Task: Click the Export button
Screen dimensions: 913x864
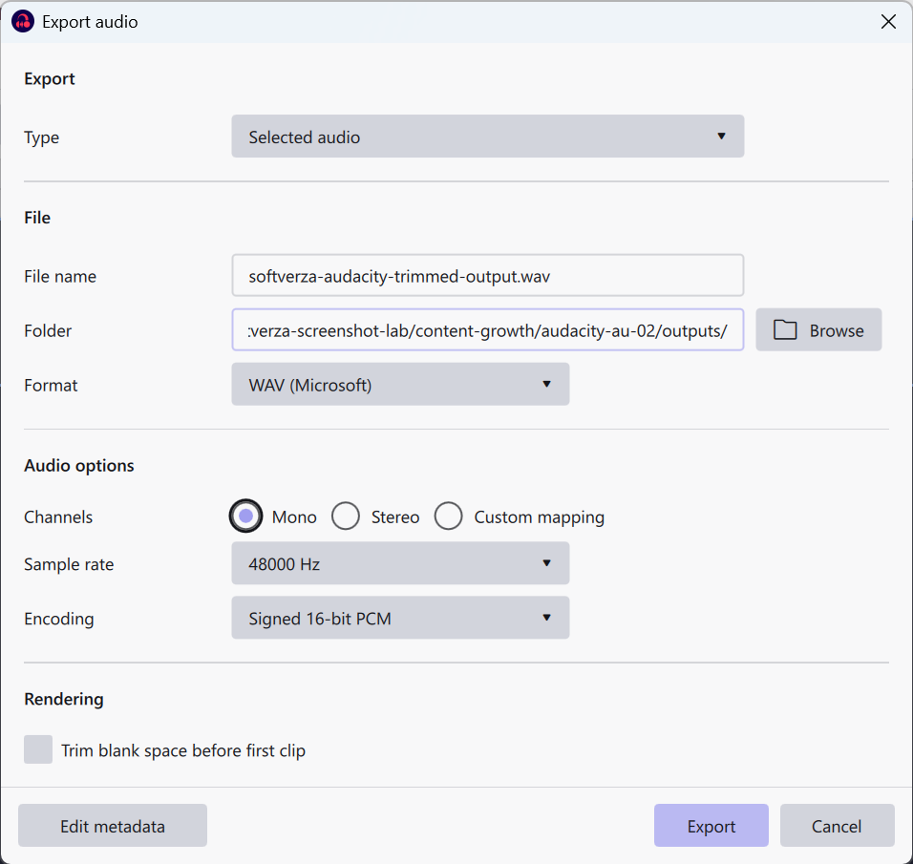Action: [x=711, y=826]
